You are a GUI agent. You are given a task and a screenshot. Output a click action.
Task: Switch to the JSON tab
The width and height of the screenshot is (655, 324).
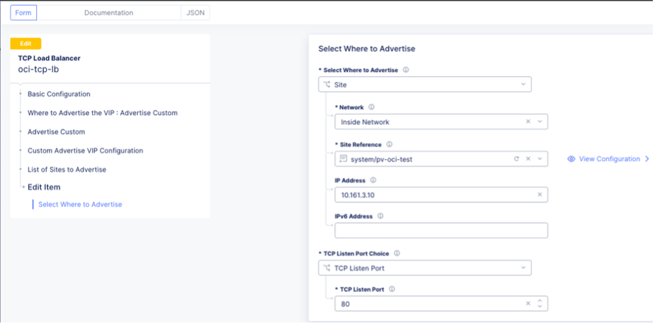pyautogui.click(x=195, y=13)
